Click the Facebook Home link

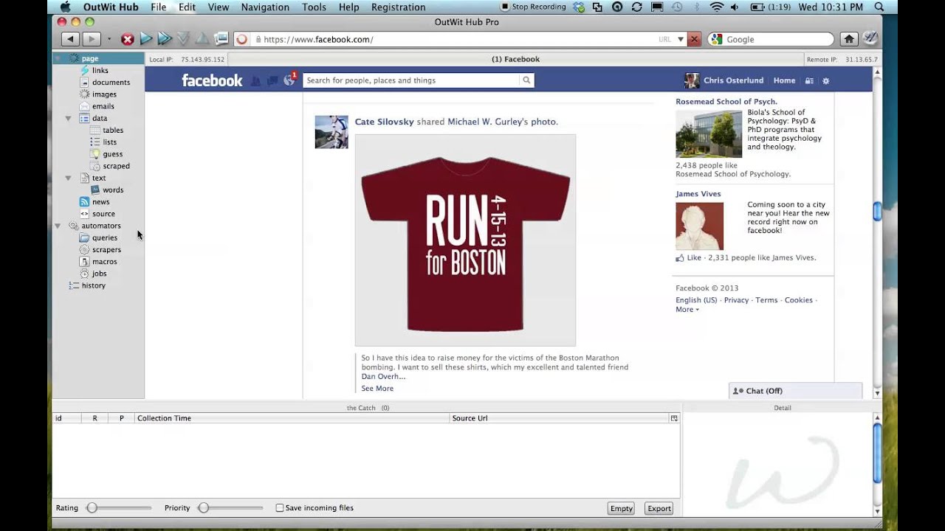click(x=784, y=81)
